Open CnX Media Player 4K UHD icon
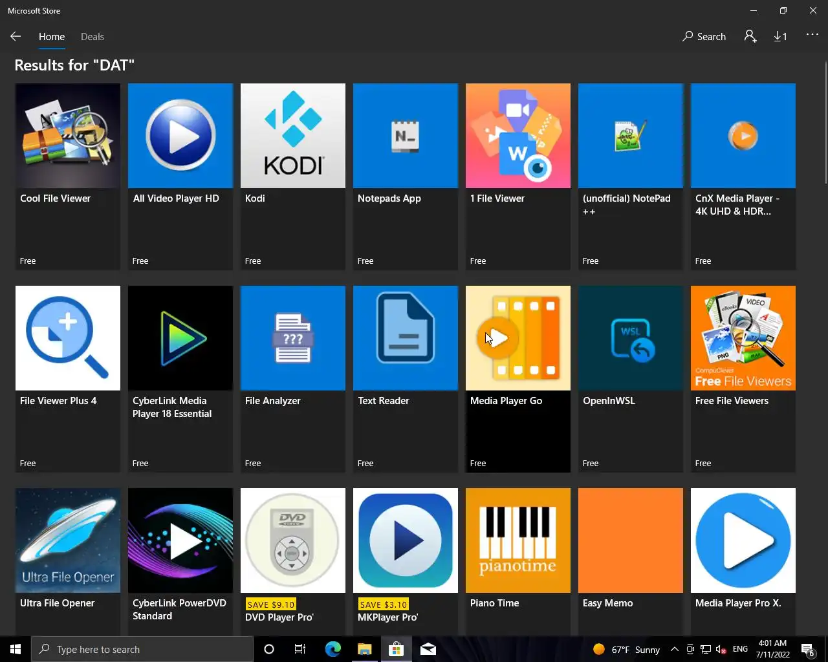Viewport: 828px width, 662px height. pyautogui.click(x=743, y=136)
